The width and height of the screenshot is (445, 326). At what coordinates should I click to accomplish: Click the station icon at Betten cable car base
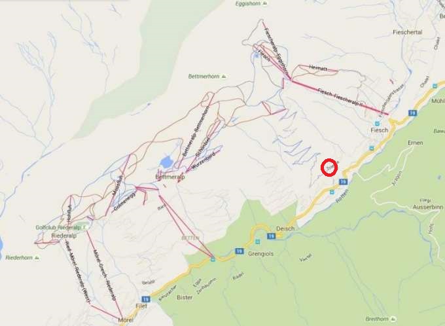(x=213, y=259)
